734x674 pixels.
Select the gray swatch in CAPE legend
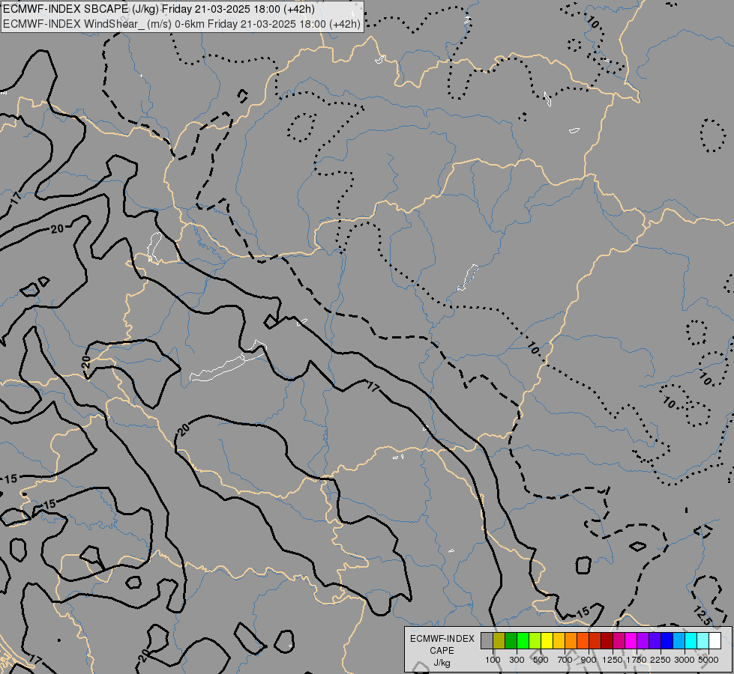tap(487, 641)
